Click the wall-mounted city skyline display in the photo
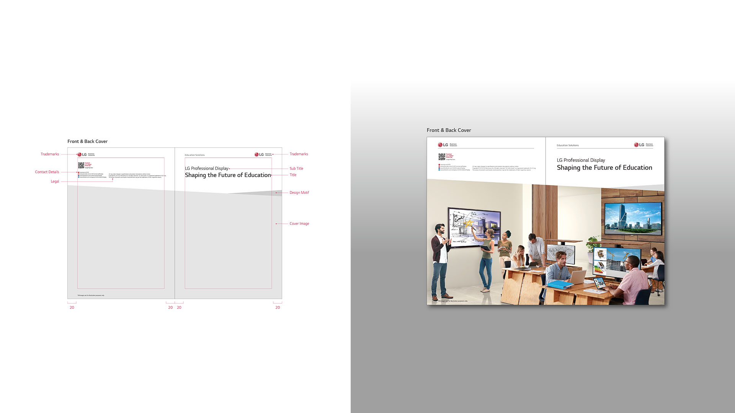The height and width of the screenshot is (413, 735). 633,218
